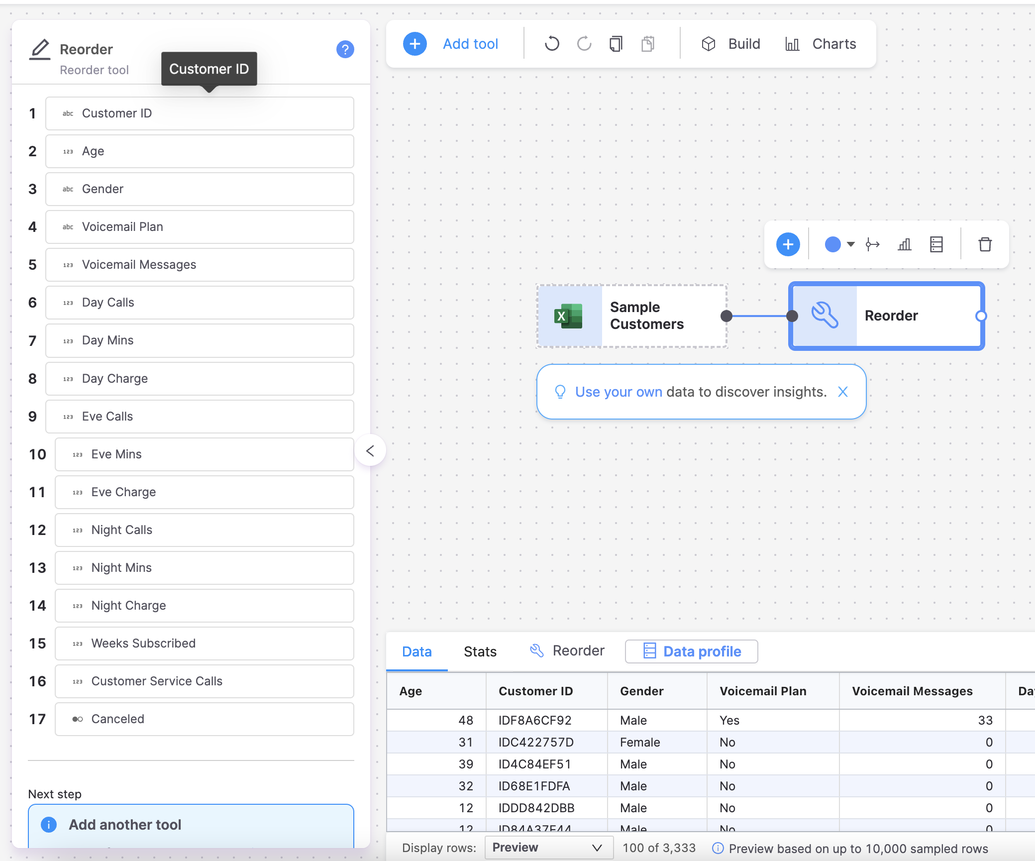
Task: Click the data profile sheet icon on node toolbar
Action: (936, 244)
